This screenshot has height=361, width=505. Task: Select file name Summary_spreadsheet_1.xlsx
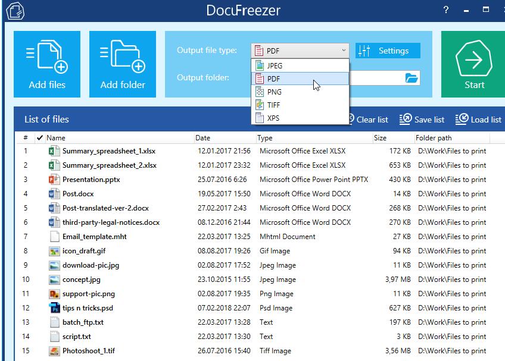[109, 151]
